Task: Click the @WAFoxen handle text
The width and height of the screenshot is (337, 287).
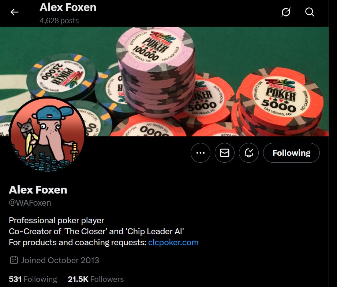Action: click(30, 203)
